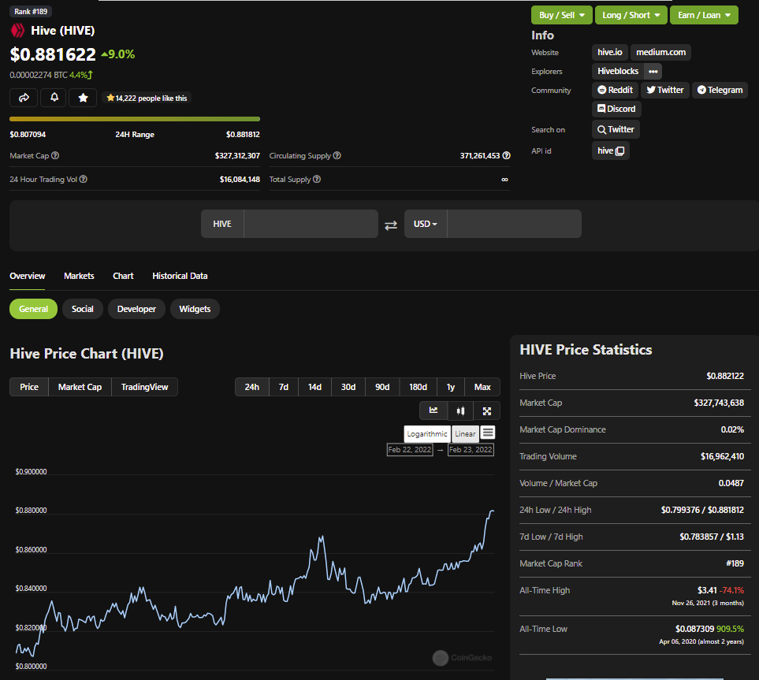
Task: Select the Widgets sub-tab
Action: [195, 309]
